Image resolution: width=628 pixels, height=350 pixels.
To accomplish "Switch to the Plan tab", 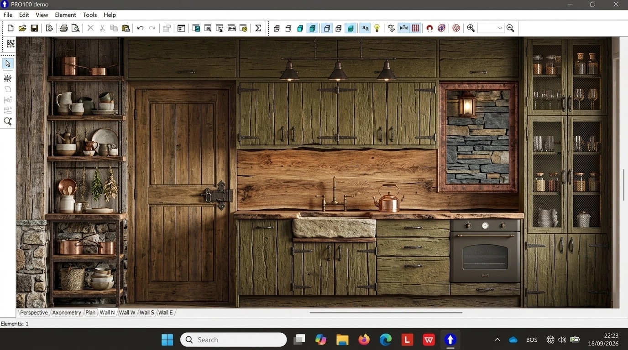I will (x=90, y=313).
